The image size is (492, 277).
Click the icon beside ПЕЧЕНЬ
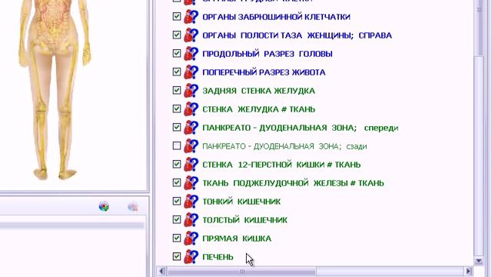pyautogui.click(x=191, y=257)
